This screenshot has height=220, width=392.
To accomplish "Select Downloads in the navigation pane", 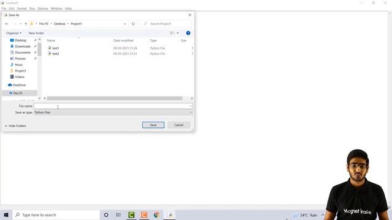I will 23,46.
